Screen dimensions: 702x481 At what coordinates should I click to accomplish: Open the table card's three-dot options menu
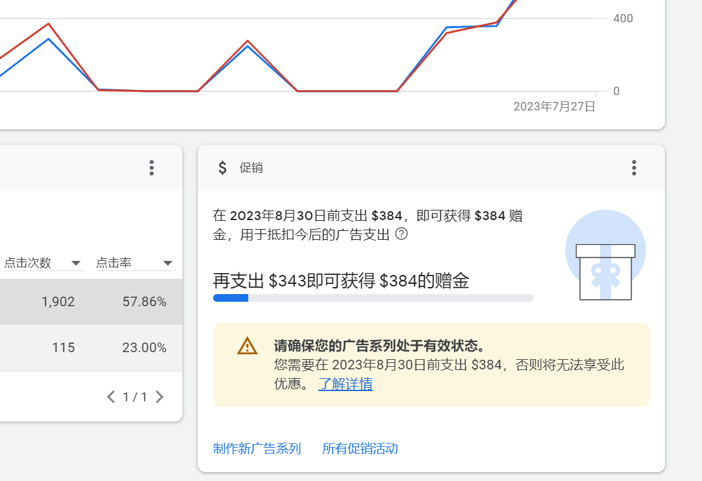pos(151,168)
